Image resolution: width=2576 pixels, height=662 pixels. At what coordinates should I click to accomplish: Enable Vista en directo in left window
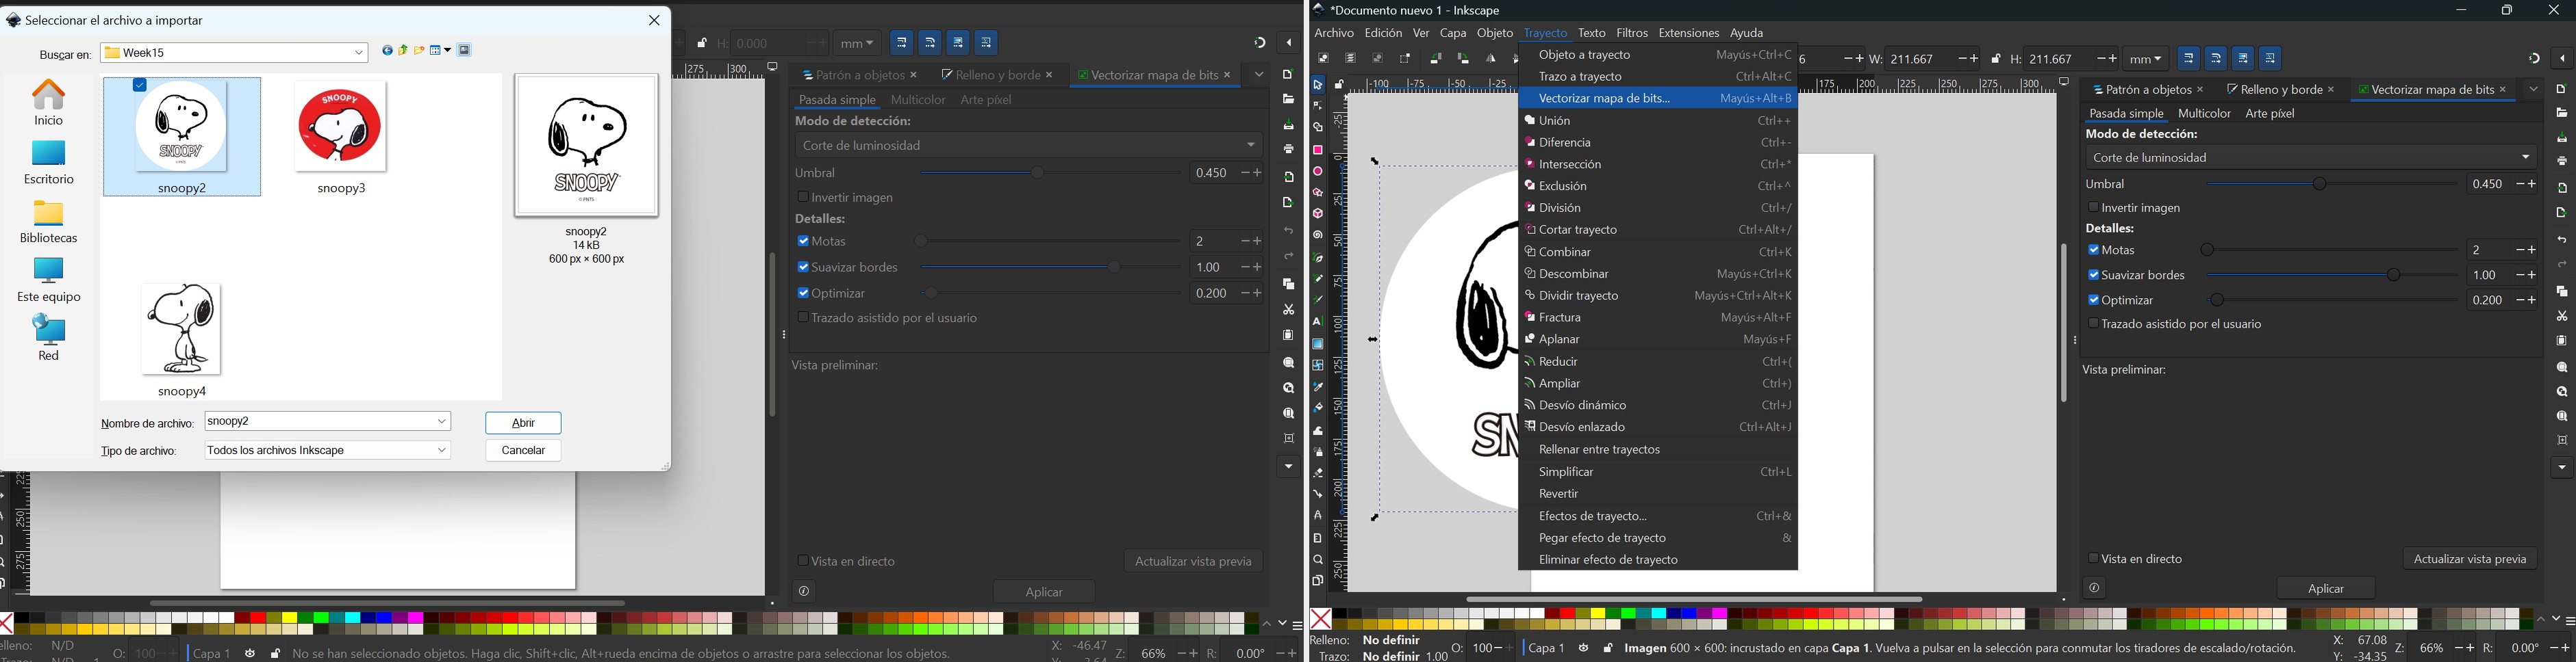[x=802, y=561]
